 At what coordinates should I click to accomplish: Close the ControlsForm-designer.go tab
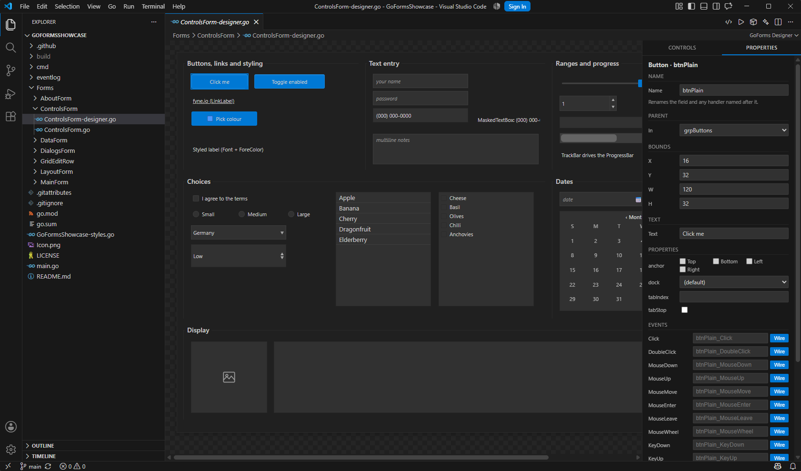tap(256, 22)
